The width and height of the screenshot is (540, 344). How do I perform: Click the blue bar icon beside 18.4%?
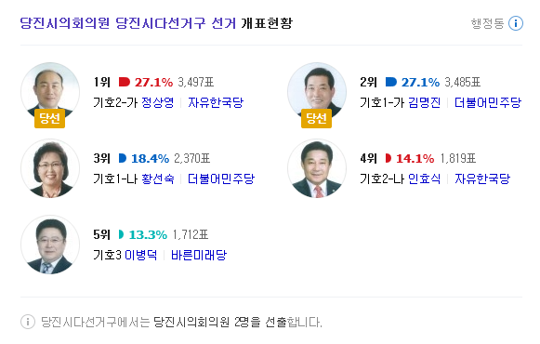pyautogui.click(x=123, y=158)
